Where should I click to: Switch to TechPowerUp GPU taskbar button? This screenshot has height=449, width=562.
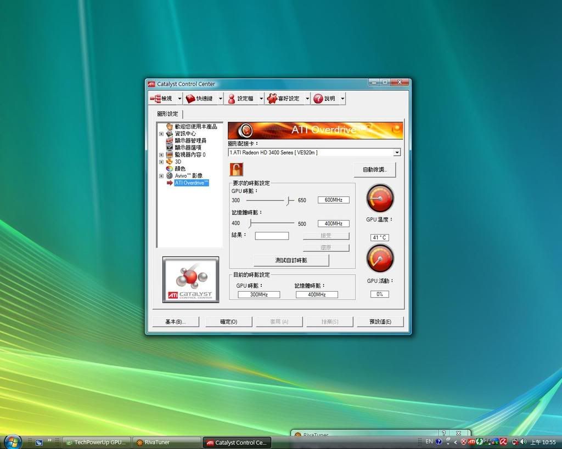tap(97, 442)
